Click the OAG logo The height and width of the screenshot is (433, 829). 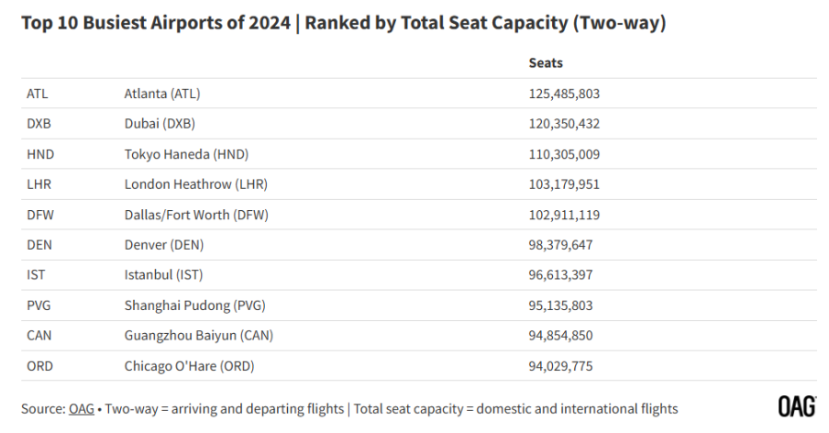coord(797,406)
